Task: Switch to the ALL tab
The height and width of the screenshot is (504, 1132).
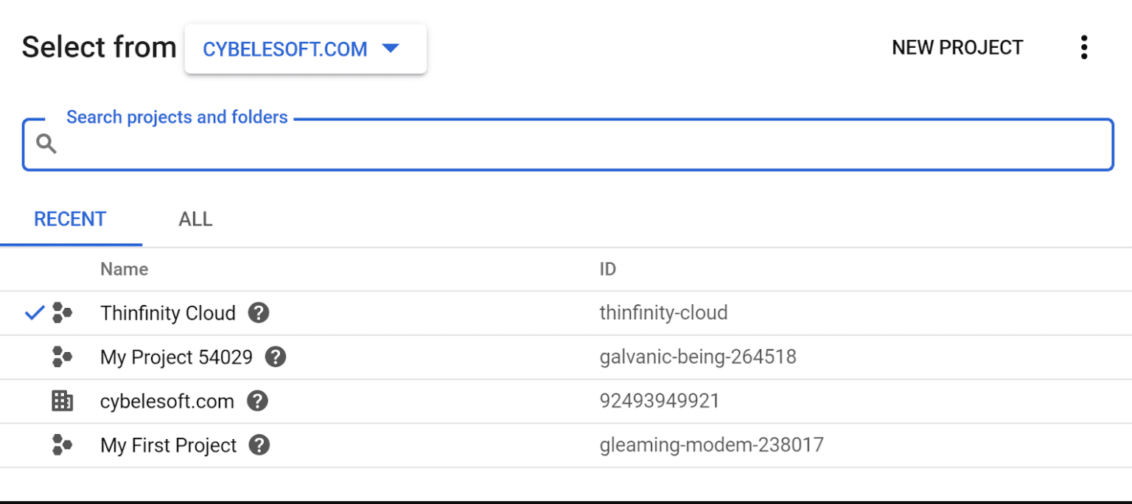Action: tap(195, 219)
